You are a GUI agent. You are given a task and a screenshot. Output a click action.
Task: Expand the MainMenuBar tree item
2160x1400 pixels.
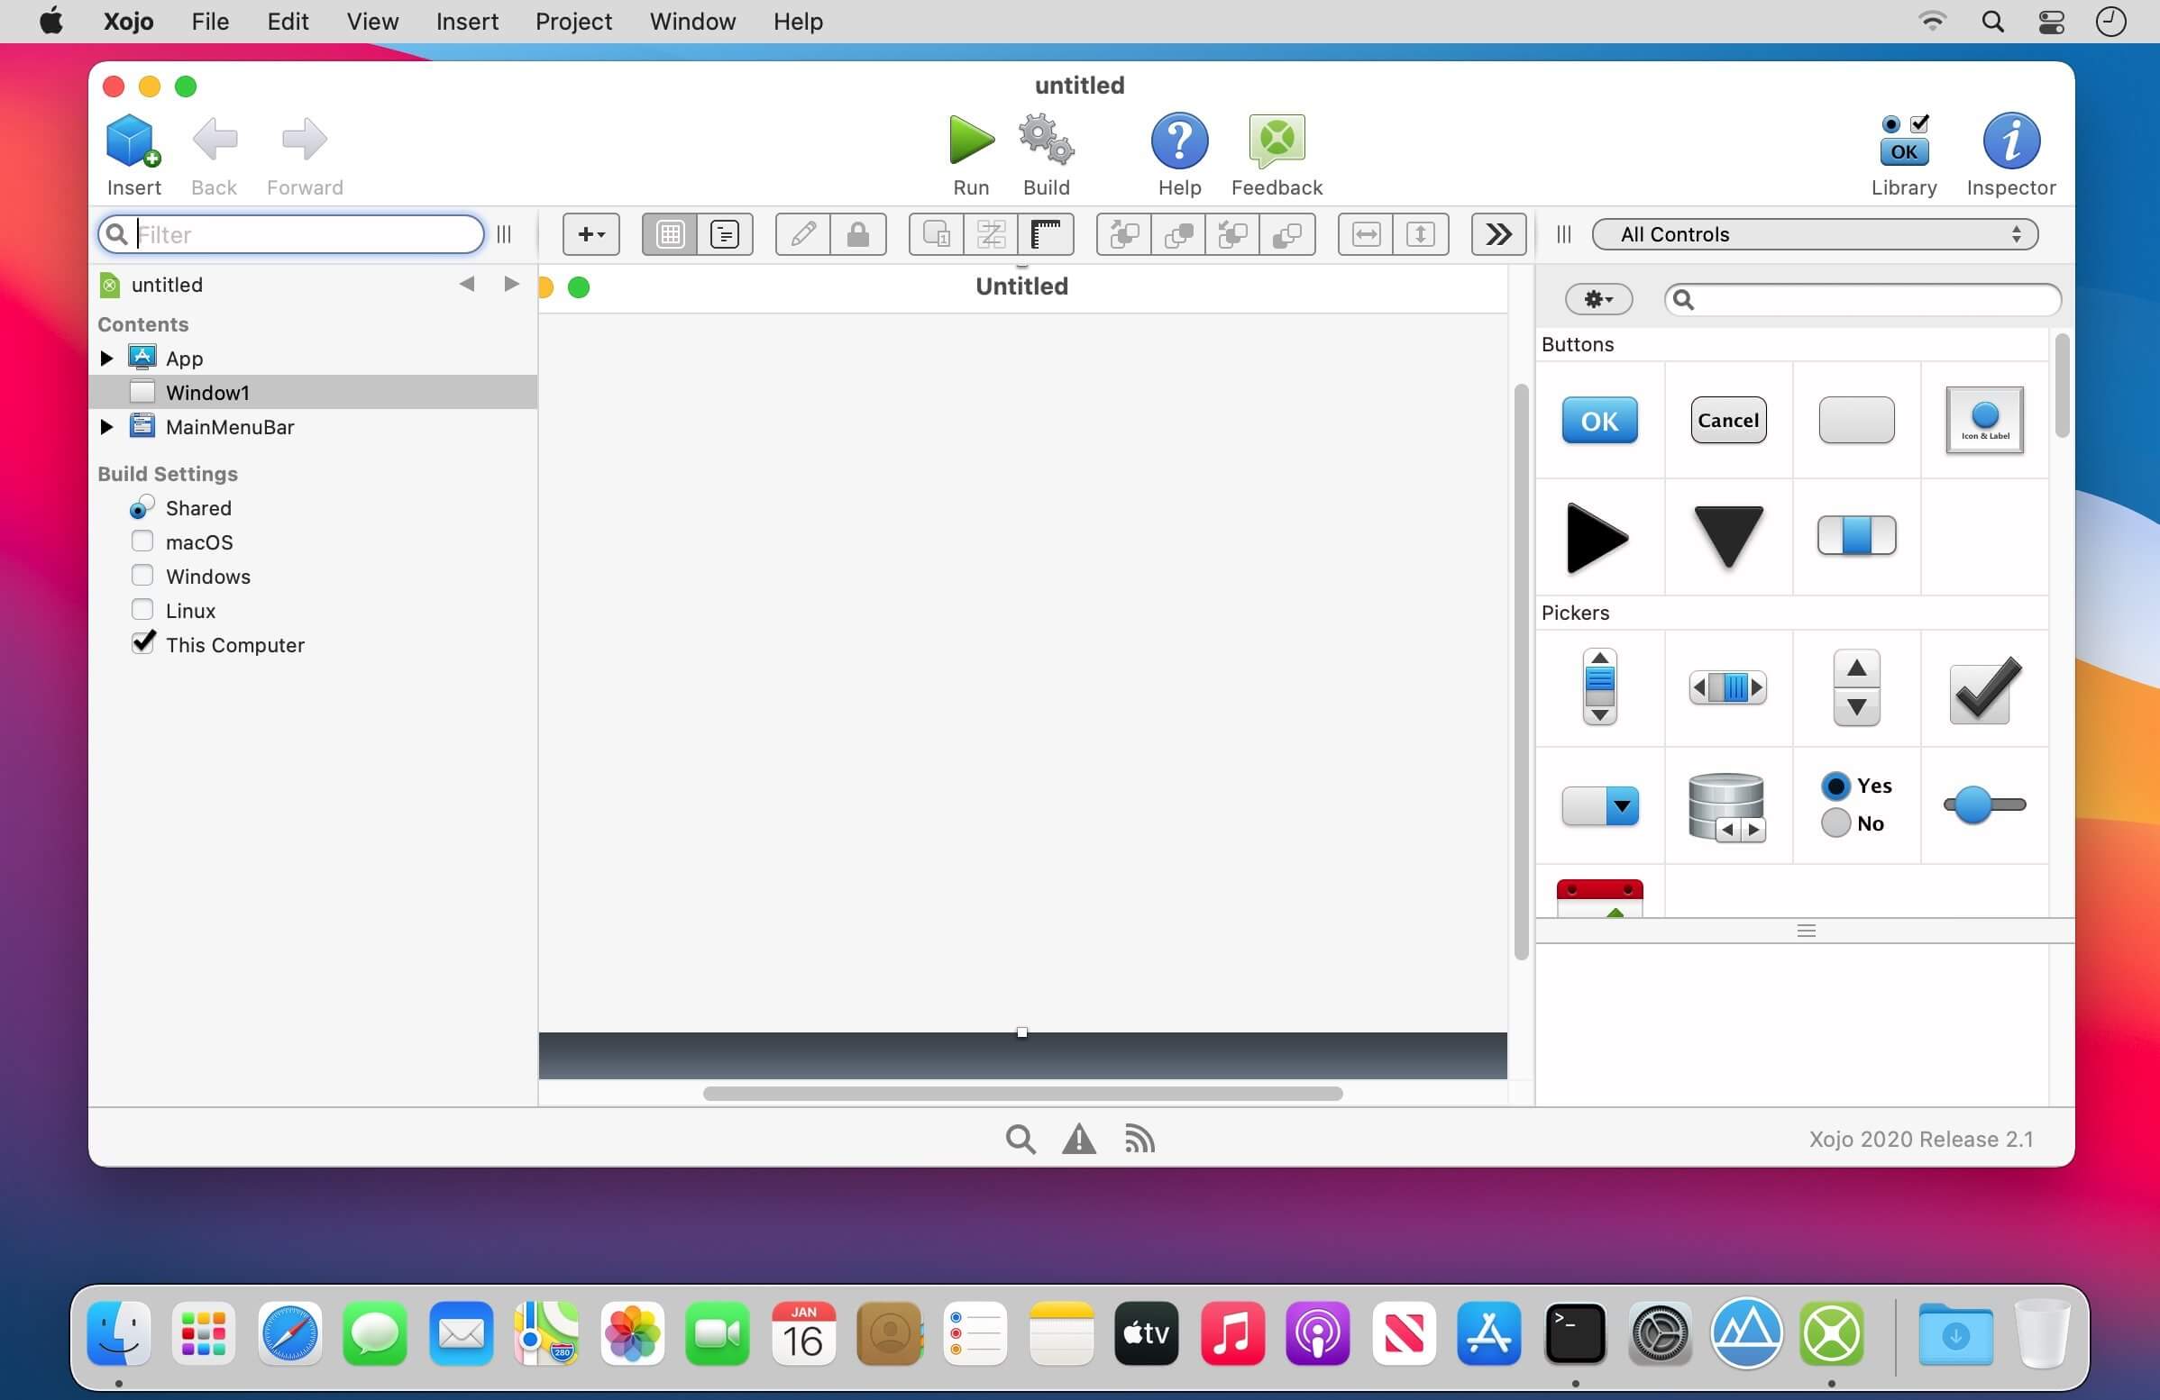click(x=106, y=427)
